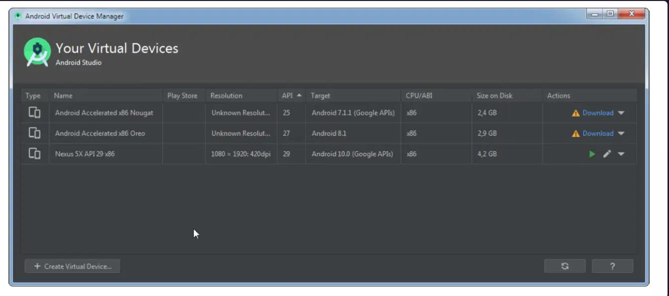Select Nexus 5X API 29 x86 name
This screenshot has width=669, height=296.
85,154
